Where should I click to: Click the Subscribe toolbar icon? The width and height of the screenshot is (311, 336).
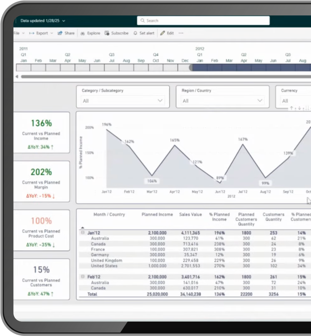point(107,33)
